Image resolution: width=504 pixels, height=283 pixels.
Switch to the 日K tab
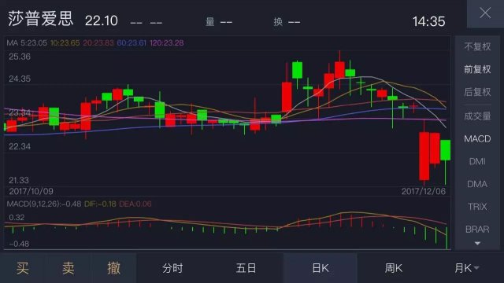(321, 268)
